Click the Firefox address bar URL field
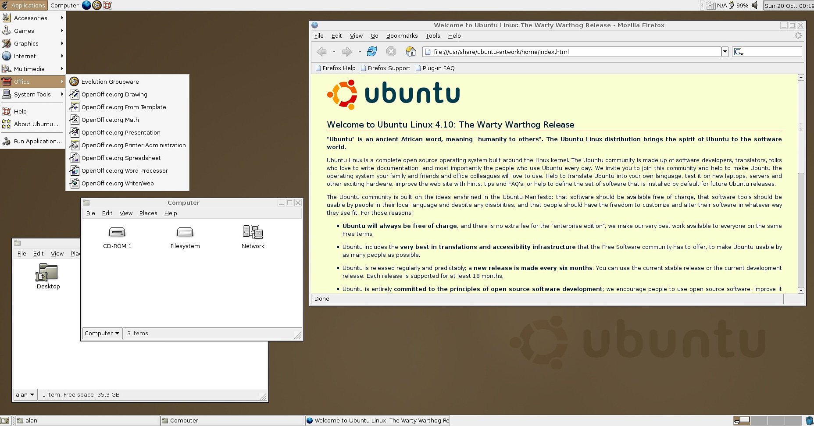Viewport: 814px width, 426px height. tap(572, 52)
